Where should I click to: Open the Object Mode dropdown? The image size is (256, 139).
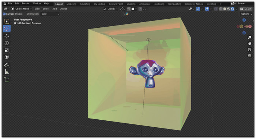21,9
